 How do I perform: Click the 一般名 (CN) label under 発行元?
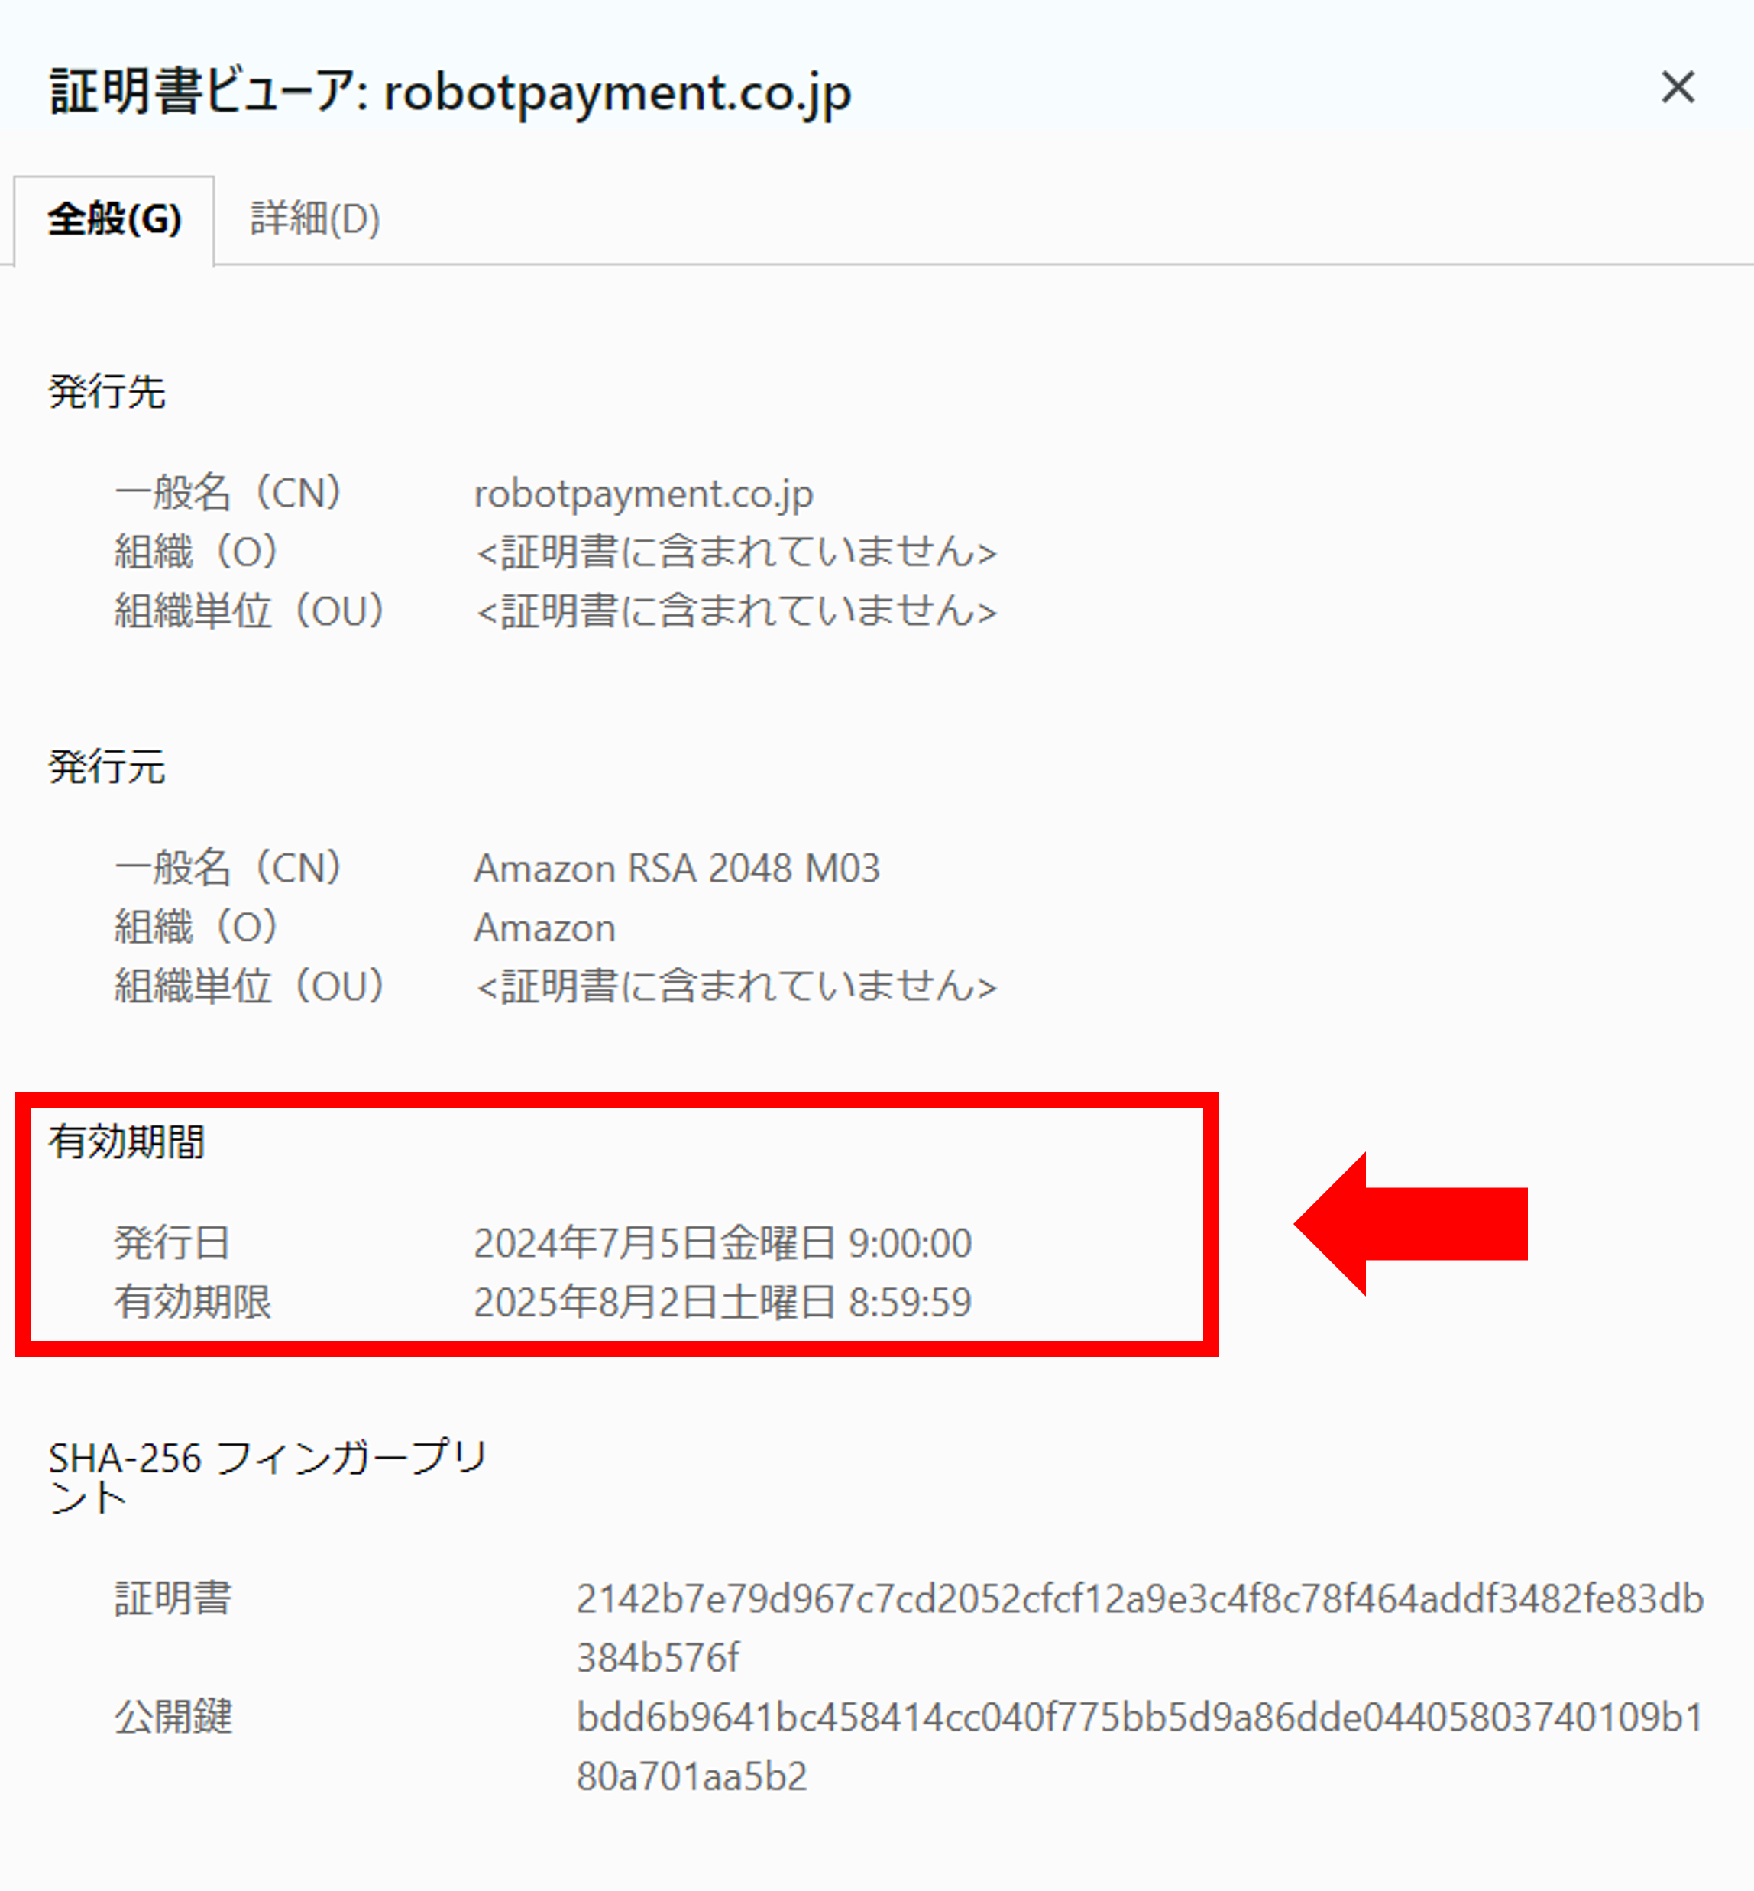228,868
